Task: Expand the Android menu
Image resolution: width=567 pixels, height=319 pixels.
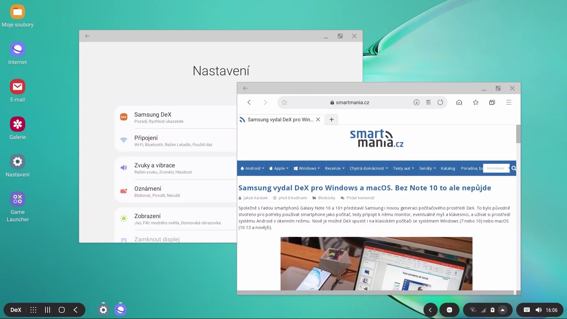Action: click(x=252, y=168)
